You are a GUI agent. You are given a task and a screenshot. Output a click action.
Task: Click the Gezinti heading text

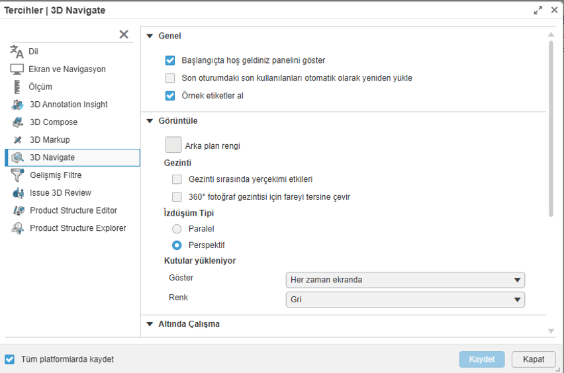coord(177,163)
